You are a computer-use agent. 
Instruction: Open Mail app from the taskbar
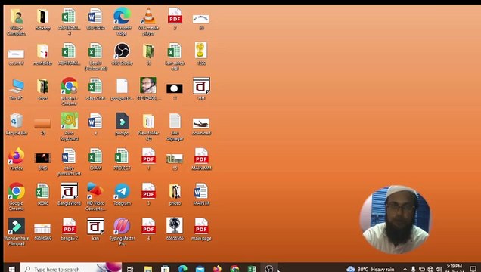coord(200,269)
